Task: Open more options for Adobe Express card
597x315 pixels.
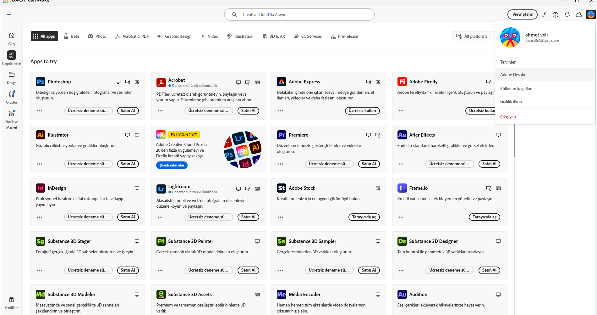Action: pos(281,111)
